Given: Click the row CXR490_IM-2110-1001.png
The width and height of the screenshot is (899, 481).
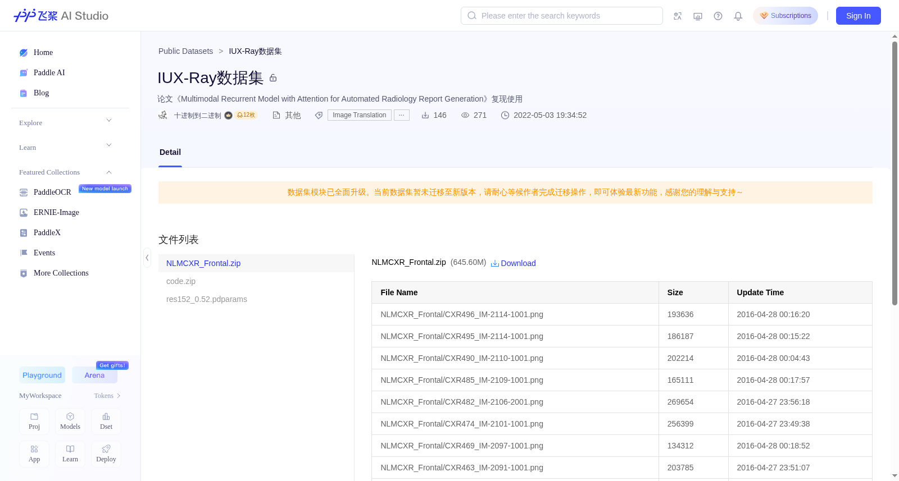Looking at the screenshot, I should pyautogui.click(x=622, y=358).
